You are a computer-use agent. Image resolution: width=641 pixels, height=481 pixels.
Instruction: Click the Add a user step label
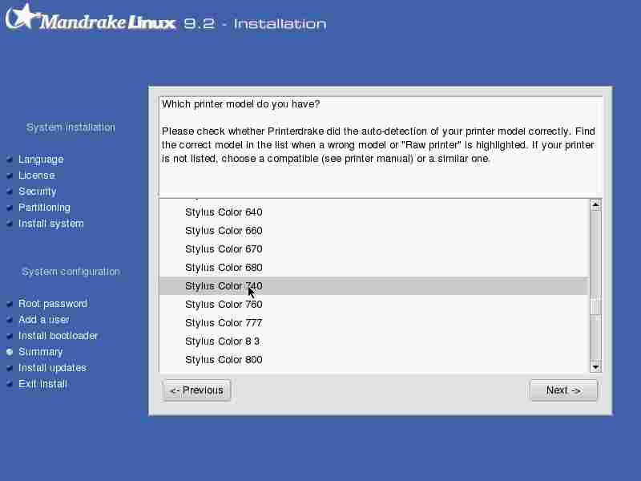tap(44, 319)
